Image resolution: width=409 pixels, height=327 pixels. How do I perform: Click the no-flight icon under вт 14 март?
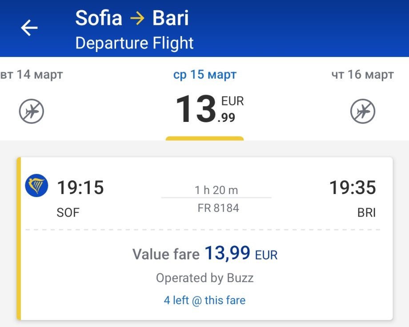[32, 111]
